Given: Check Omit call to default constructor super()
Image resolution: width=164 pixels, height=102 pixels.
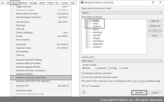Looking at the screenshot, I should [83, 77].
